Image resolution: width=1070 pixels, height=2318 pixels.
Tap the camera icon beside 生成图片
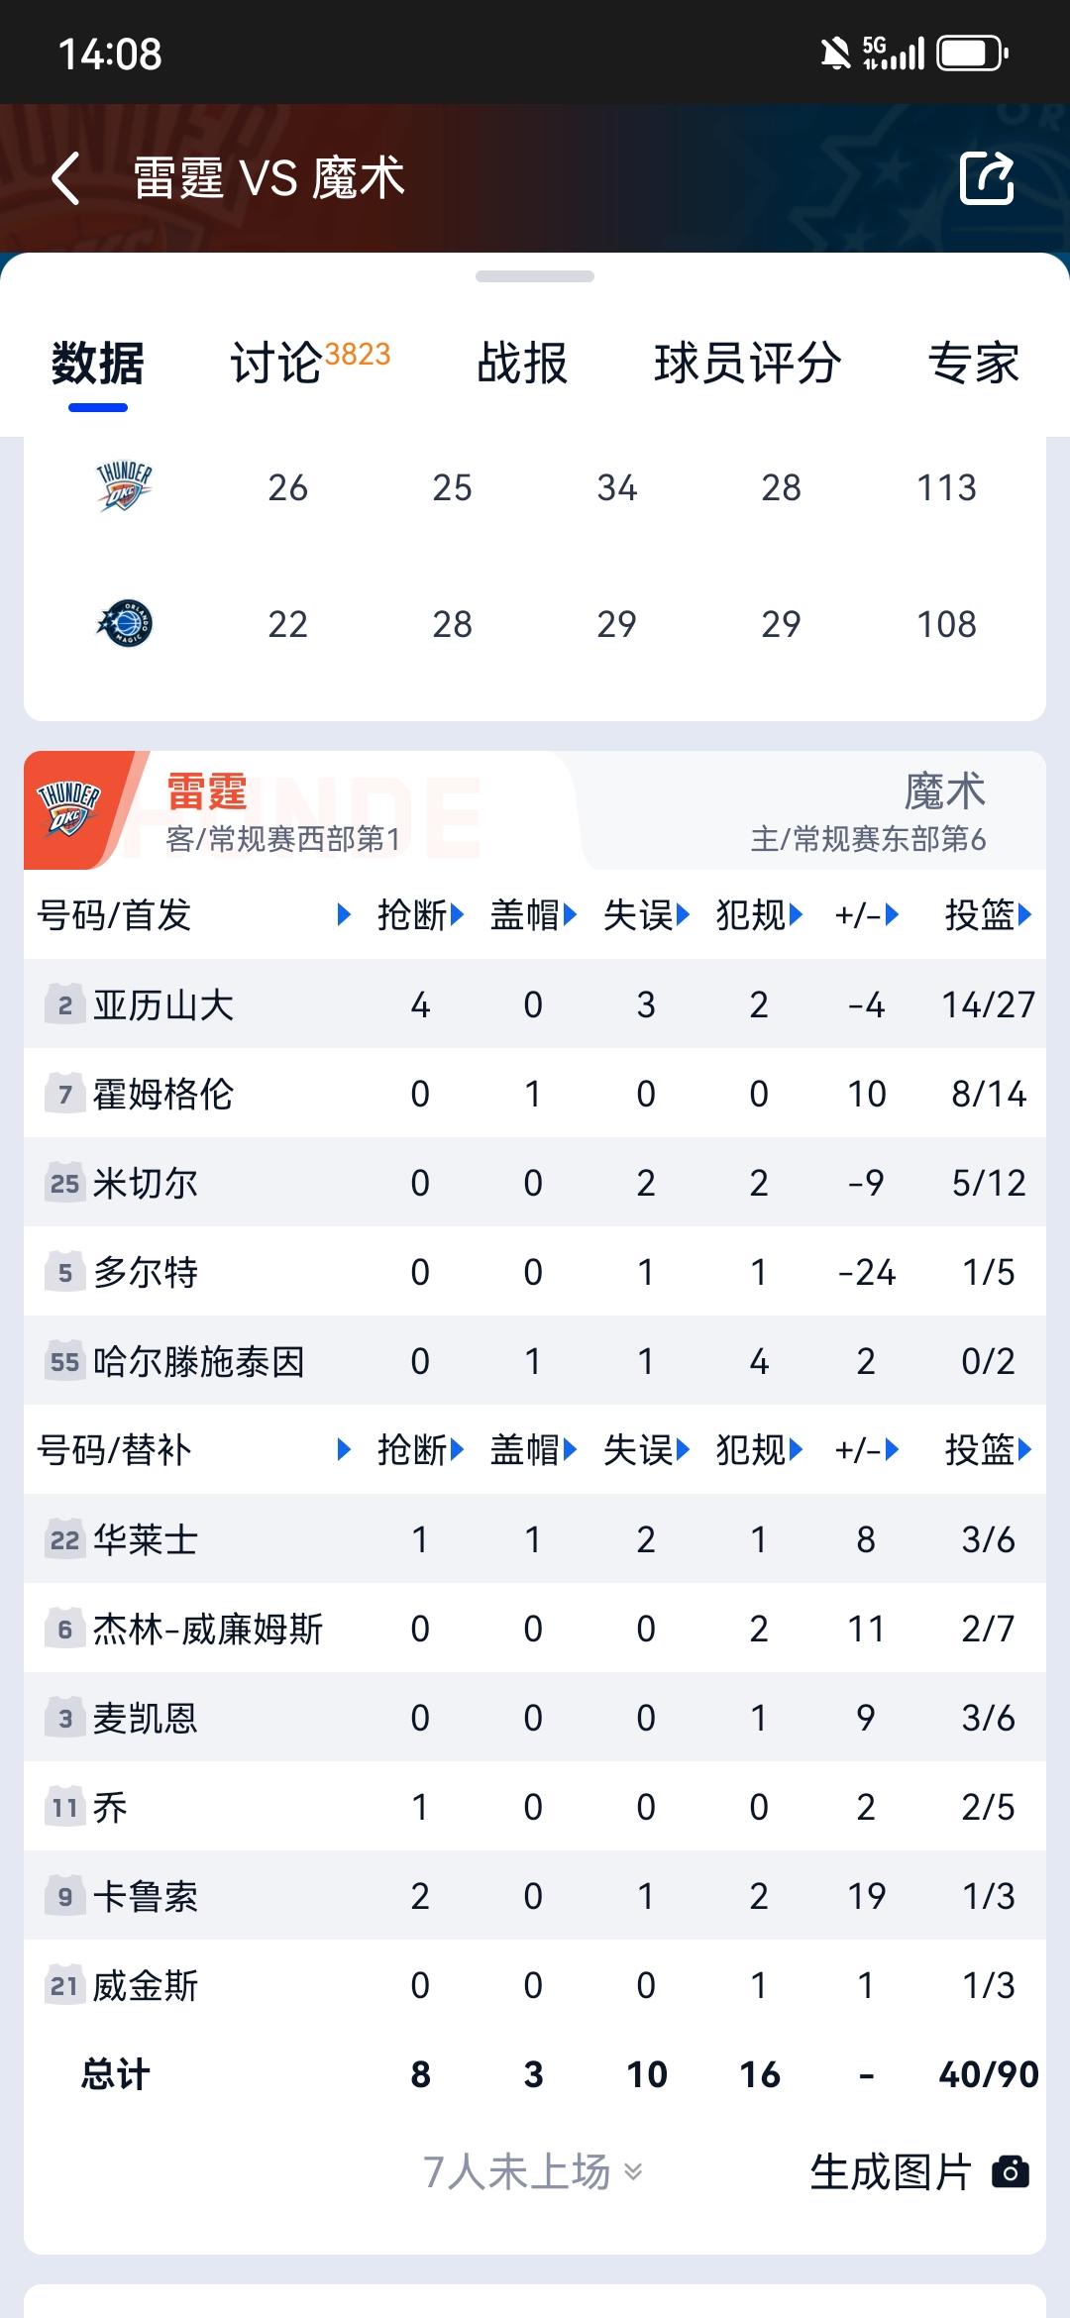click(x=1011, y=2171)
